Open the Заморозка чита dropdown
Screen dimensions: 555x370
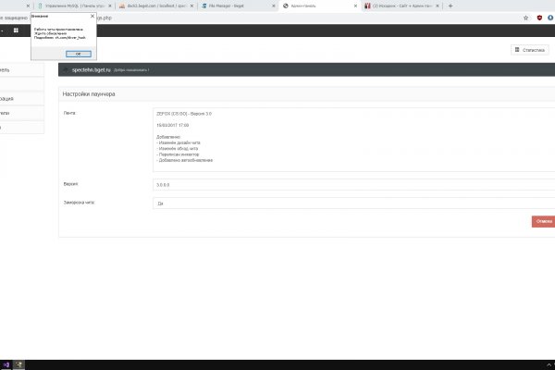tap(351, 203)
